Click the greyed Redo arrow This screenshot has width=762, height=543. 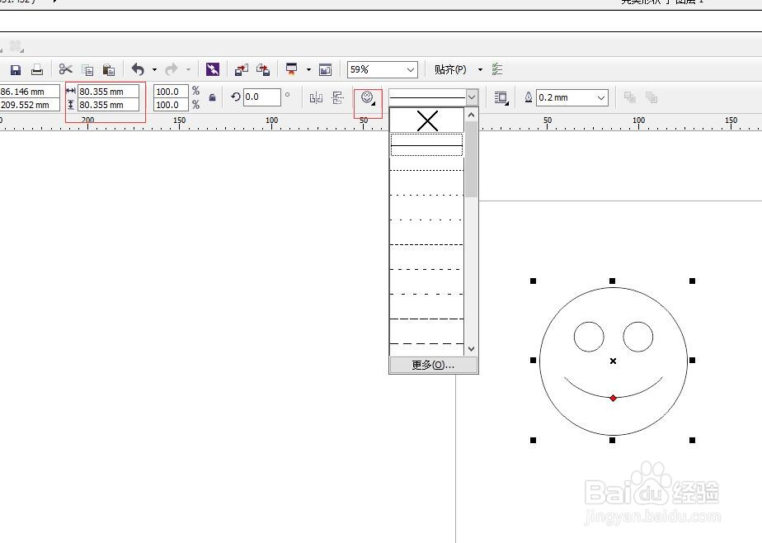pos(172,69)
